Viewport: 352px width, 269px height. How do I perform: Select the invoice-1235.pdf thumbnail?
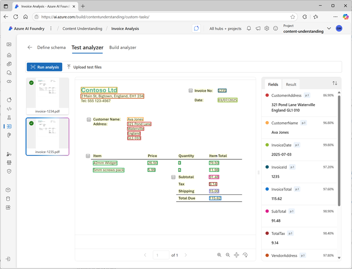48,137
